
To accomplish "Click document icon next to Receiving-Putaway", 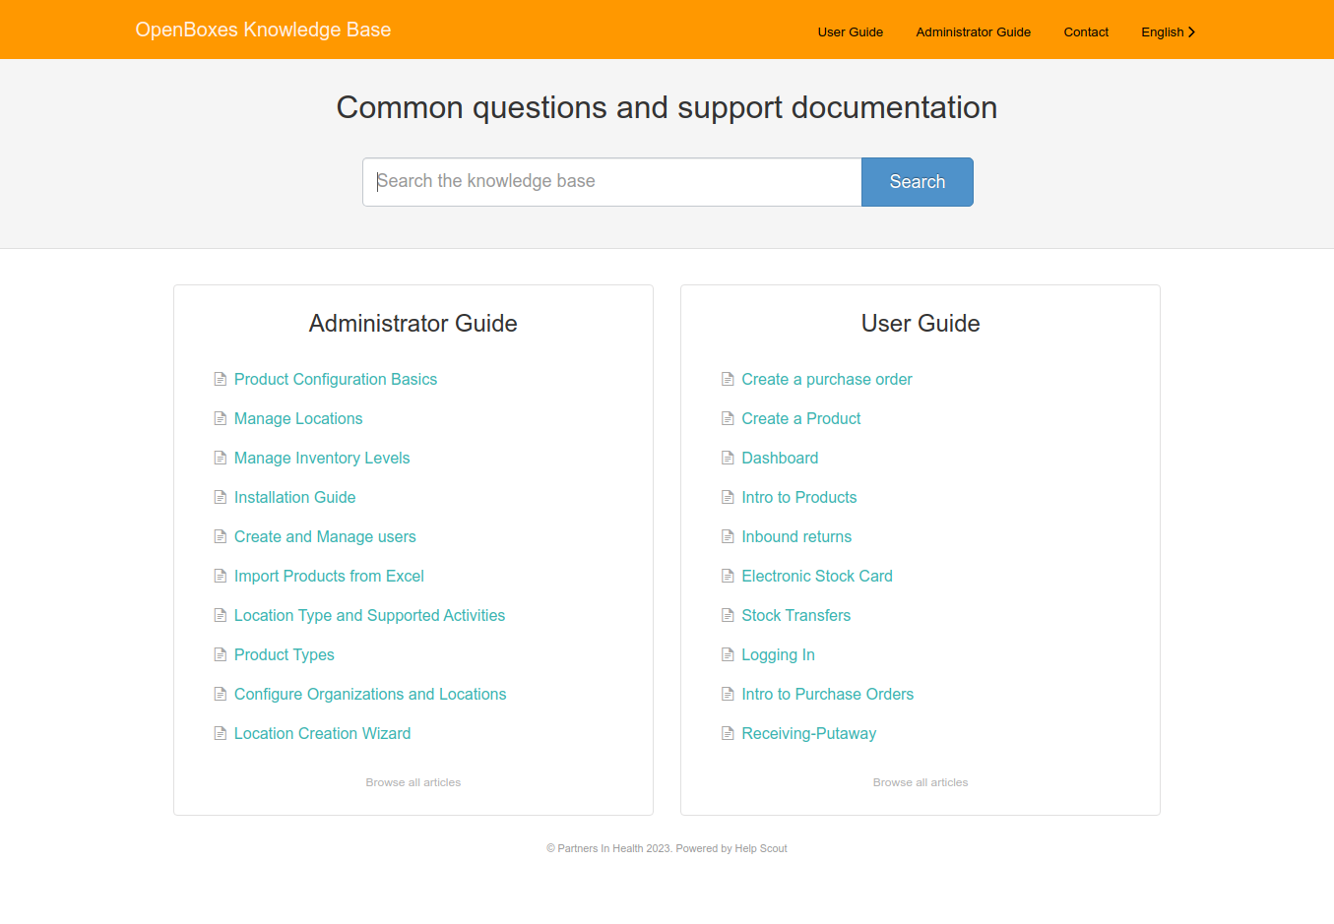I will tap(728, 733).
